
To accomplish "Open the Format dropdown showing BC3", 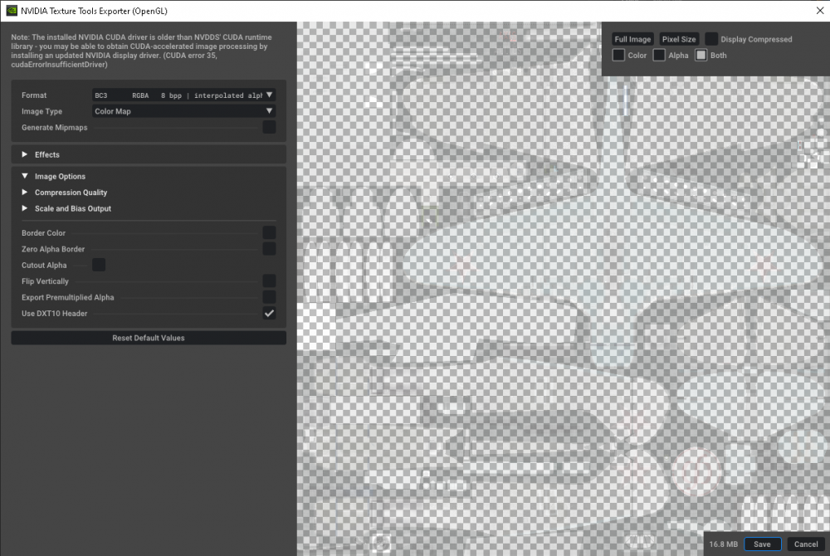I will click(183, 95).
